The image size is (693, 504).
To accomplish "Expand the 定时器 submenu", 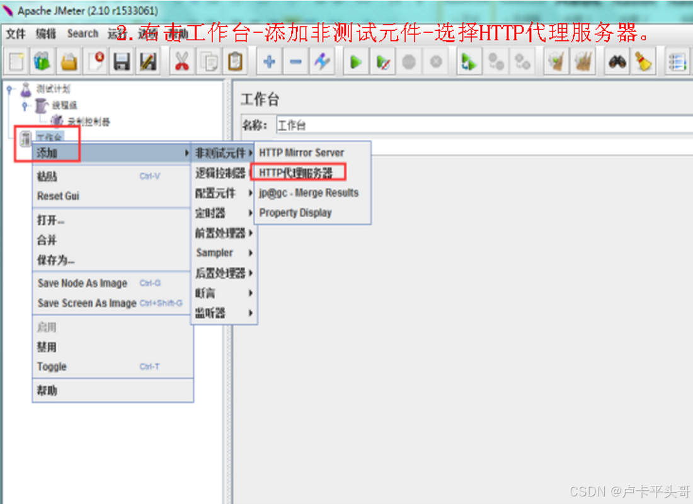I will (224, 213).
